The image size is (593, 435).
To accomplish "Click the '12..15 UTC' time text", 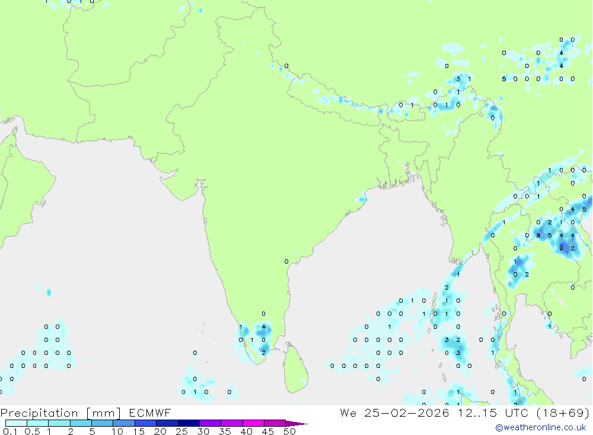I will (x=493, y=412).
